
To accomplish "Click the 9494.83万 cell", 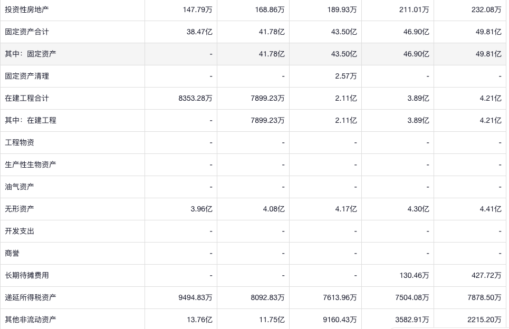I will pos(195,297).
